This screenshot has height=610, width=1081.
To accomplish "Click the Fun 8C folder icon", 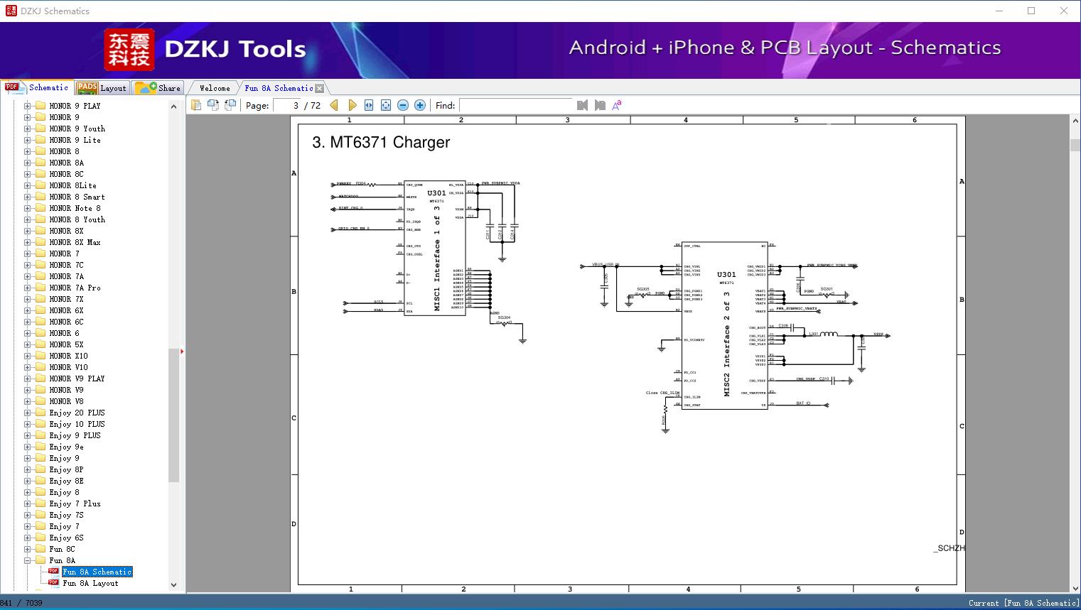I will coord(41,549).
